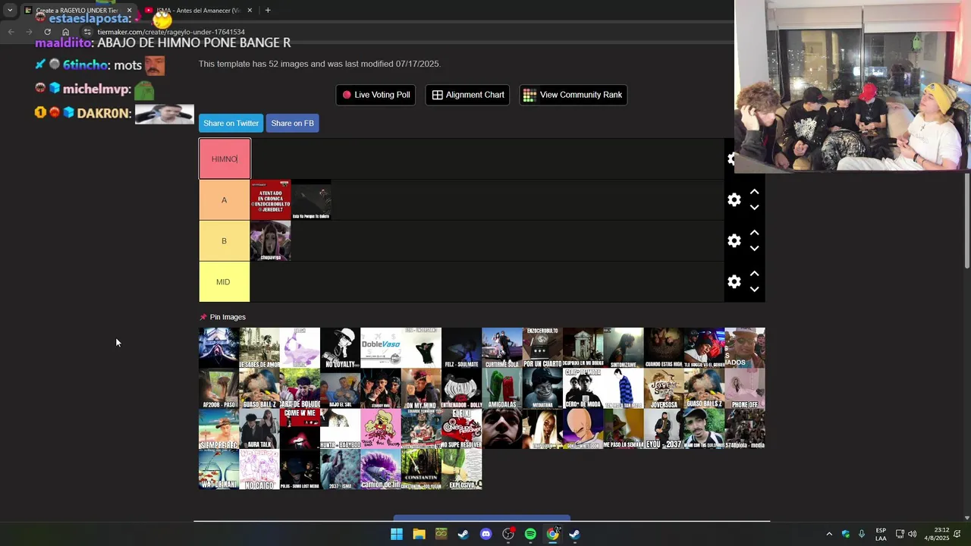
Task: Move MID tier row down
Action: (754, 290)
